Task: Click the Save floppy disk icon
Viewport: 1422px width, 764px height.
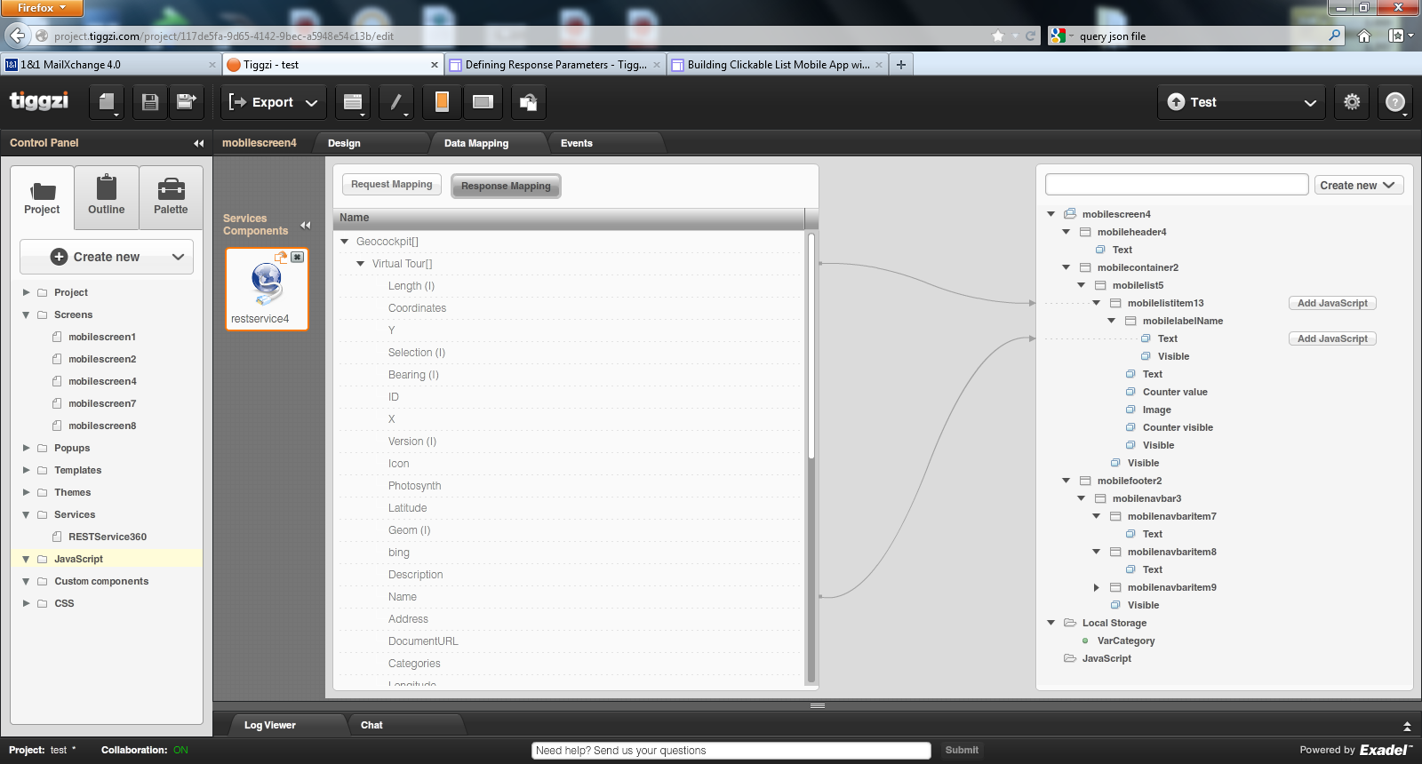Action: tap(150, 102)
